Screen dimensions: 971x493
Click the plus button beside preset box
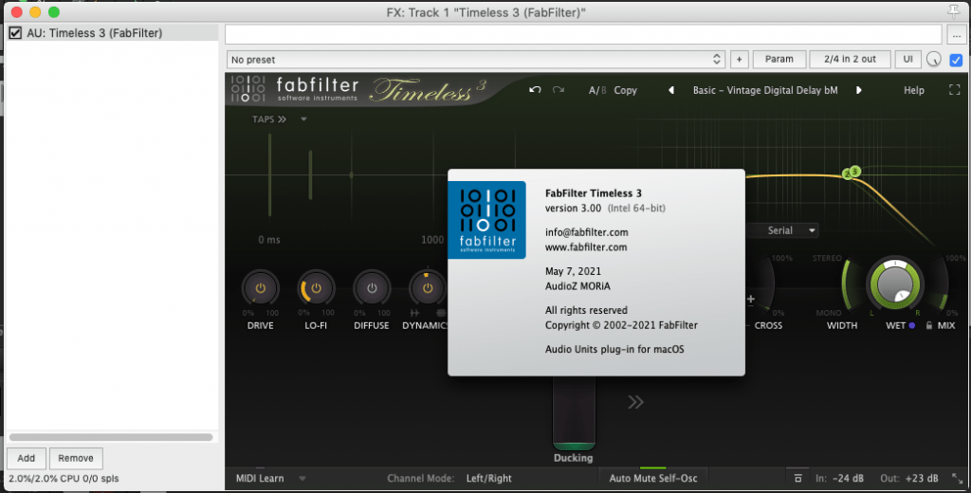pyautogui.click(x=739, y=60)
